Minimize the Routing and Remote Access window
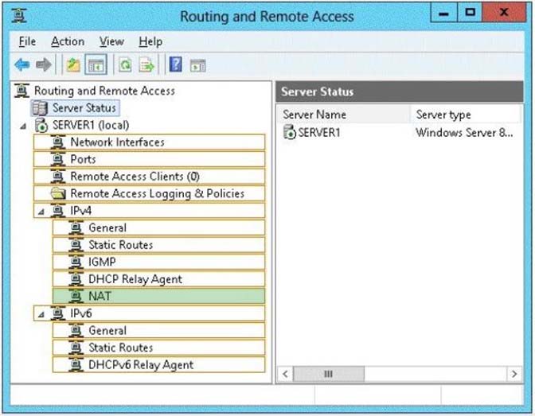The image size is (535, 416). 443,13
